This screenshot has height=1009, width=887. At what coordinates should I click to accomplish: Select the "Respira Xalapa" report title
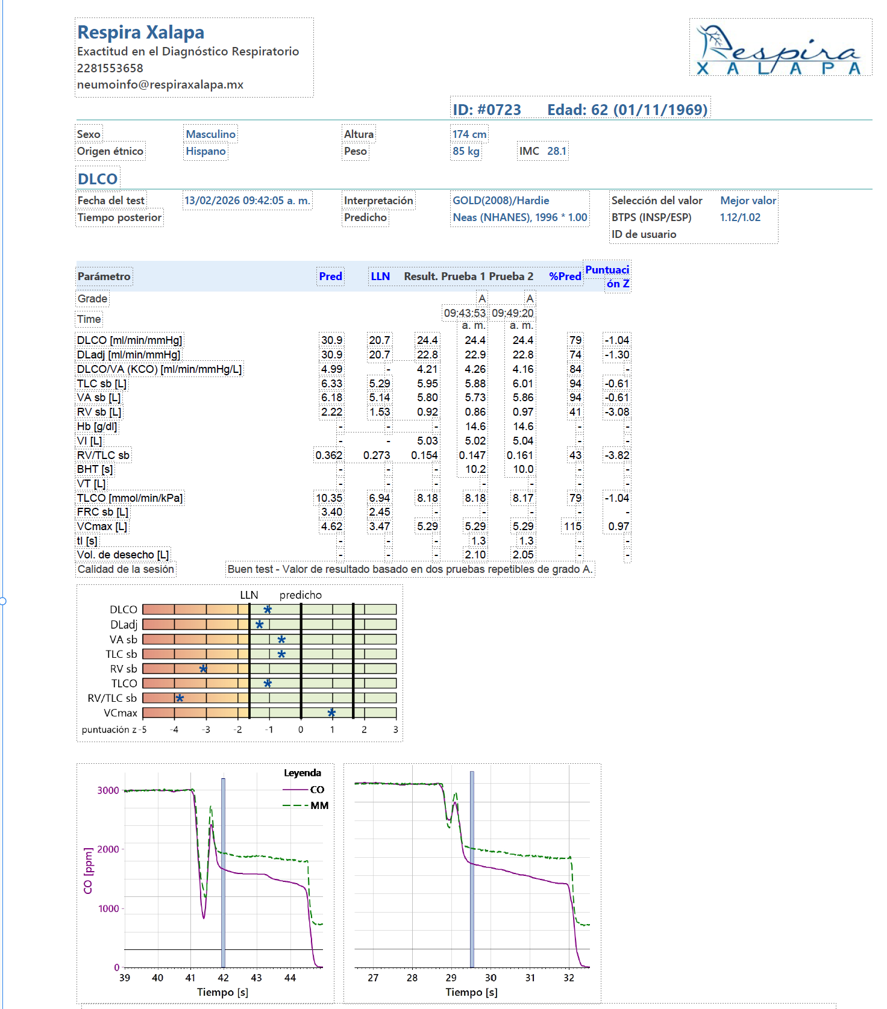(141, 32)
